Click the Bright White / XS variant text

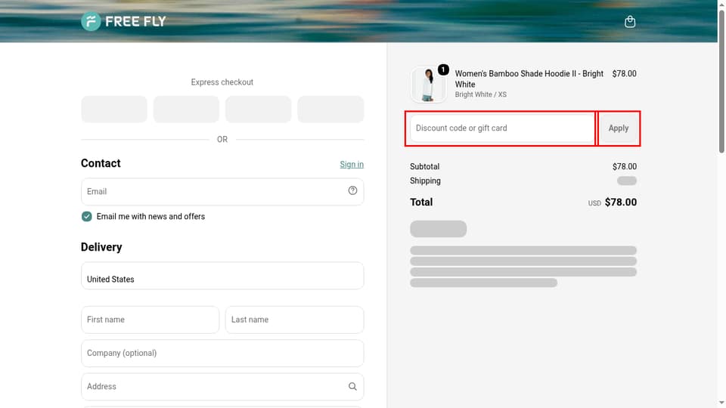pos(481,94)
